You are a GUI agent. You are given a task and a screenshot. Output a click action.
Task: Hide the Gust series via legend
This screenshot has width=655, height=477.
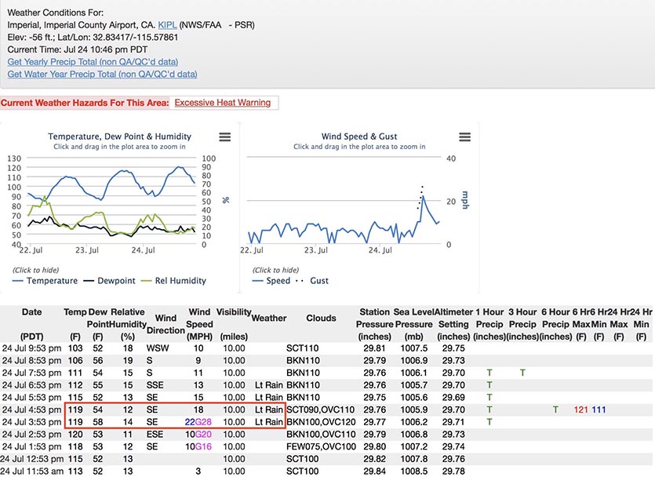(x=312, y=281)
